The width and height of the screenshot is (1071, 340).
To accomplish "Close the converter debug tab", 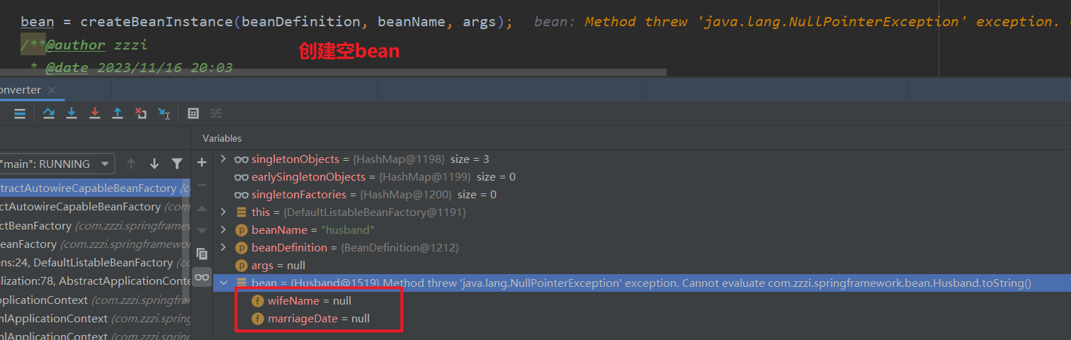I will (x=52, y=90).
